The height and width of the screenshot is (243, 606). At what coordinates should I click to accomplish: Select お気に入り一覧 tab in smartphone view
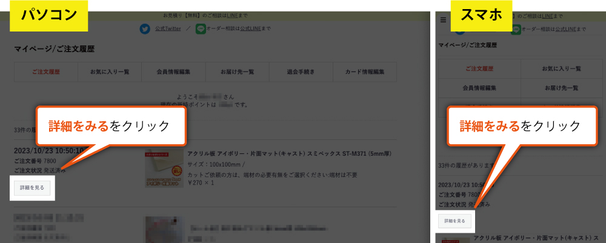click(x=561, y=69)
